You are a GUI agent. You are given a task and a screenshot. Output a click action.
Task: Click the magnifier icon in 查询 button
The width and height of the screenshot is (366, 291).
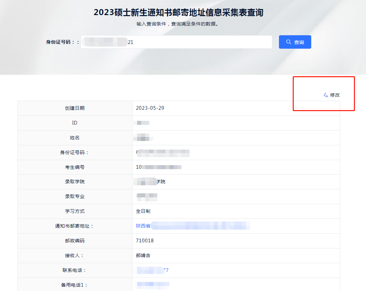point(288,42)
